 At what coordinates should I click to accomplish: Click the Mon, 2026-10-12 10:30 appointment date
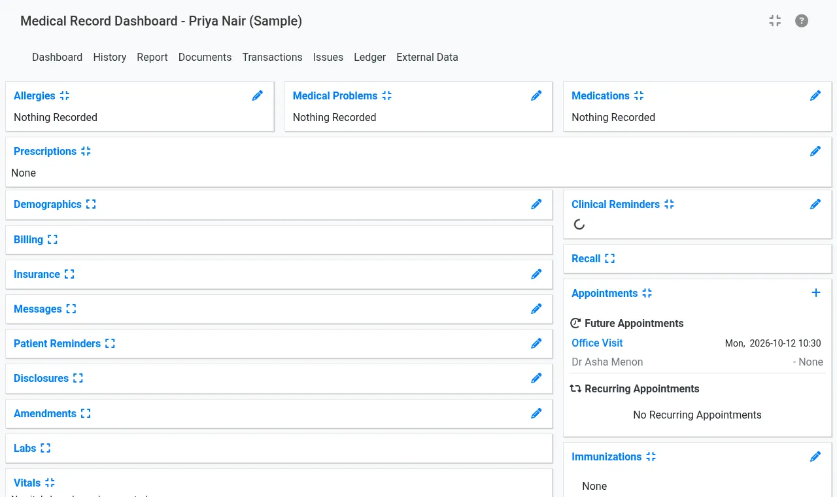point(773,343)
